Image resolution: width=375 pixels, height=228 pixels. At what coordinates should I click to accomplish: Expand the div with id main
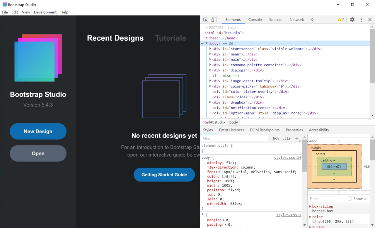(210, 59)
